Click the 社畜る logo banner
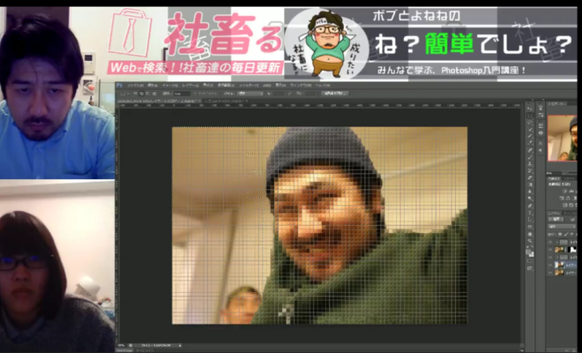Image resolution: width=582 pixels, height=353 pixels. [198, 40]
